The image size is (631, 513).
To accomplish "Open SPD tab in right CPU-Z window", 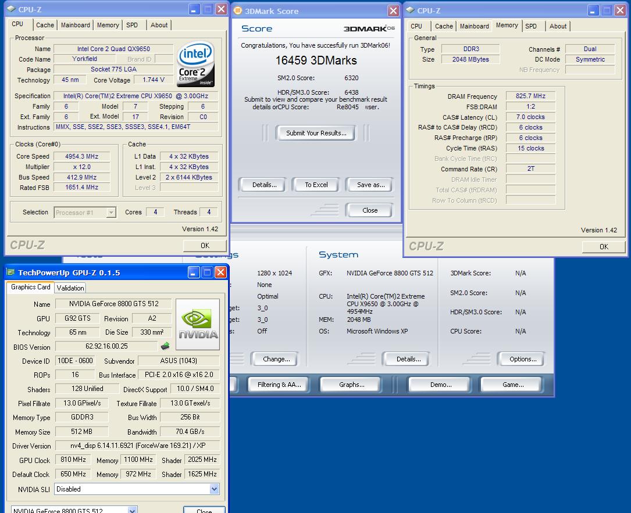I will click(531, 26).
